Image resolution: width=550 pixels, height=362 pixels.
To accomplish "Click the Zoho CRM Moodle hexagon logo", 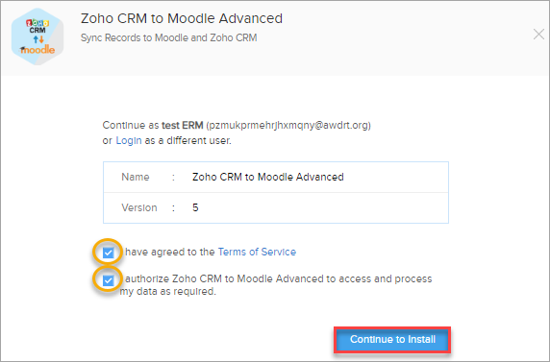I will tap(37, 37).
